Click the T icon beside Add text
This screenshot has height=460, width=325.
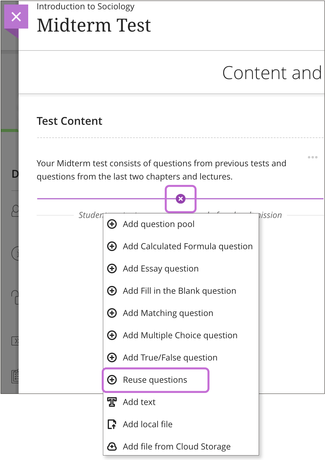pos(112,402)
